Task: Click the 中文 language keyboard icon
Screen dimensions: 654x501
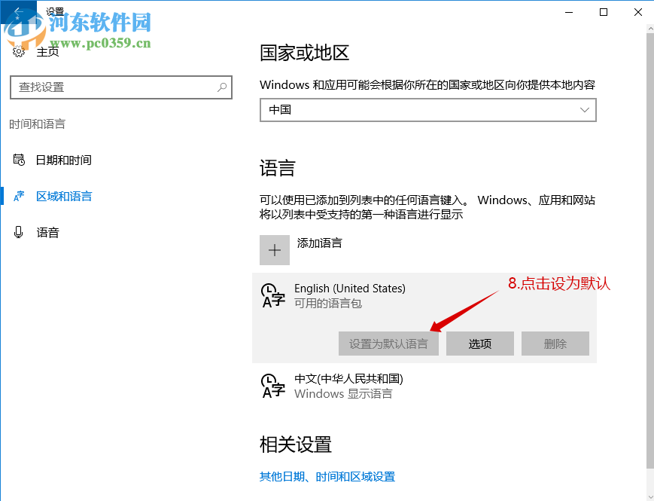Action: (x=272, y=386)
